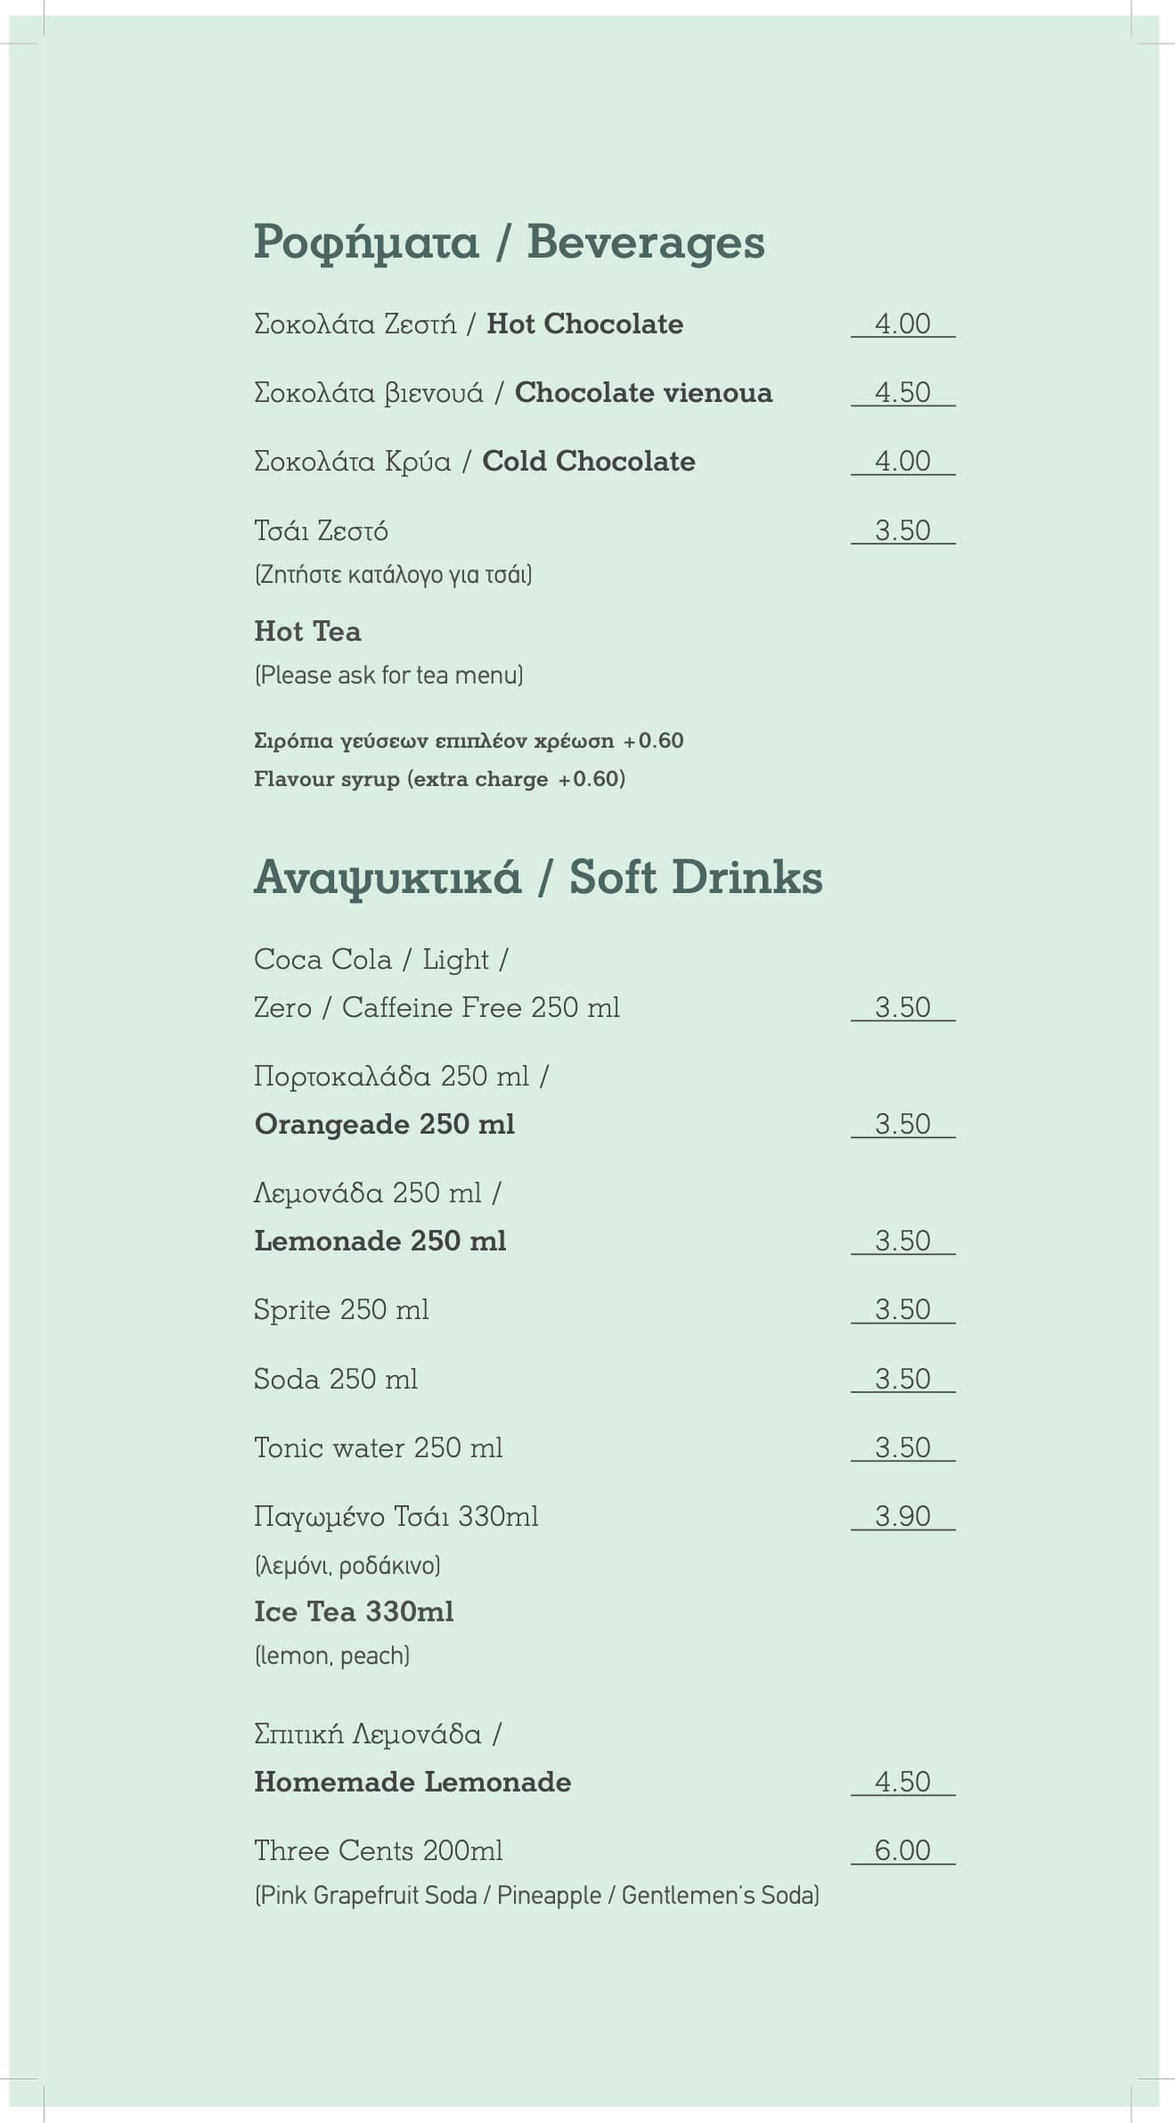Click the Zero / Caffeine Free 250 ml line
Image resolution: width=1175 pixels, height=2123 pixels.
pyautogui.click(x=437, y=1008)
